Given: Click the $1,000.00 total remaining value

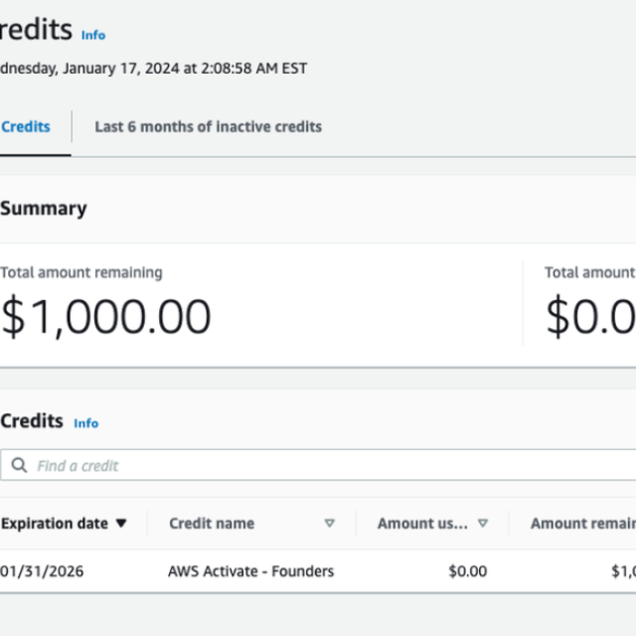Looking at the screenshot, I should [x=106, y=316].
